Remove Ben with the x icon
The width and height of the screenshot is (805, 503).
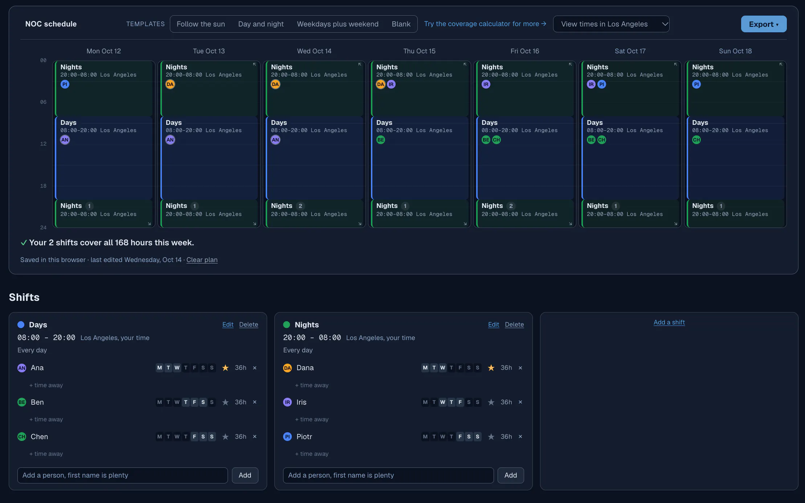coord(255,402)
